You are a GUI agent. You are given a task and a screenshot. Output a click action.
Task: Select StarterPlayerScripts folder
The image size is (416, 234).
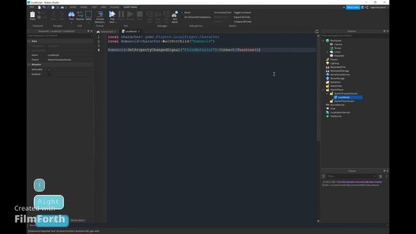click(x=343, y=101)
